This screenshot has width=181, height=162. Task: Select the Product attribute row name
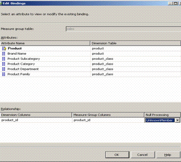(15, 49)
